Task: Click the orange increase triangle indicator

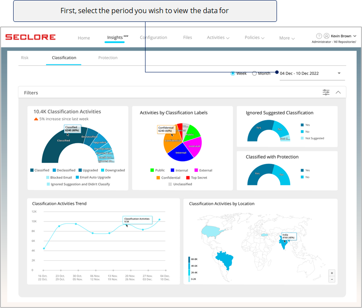Action: [x=36, y=119]
